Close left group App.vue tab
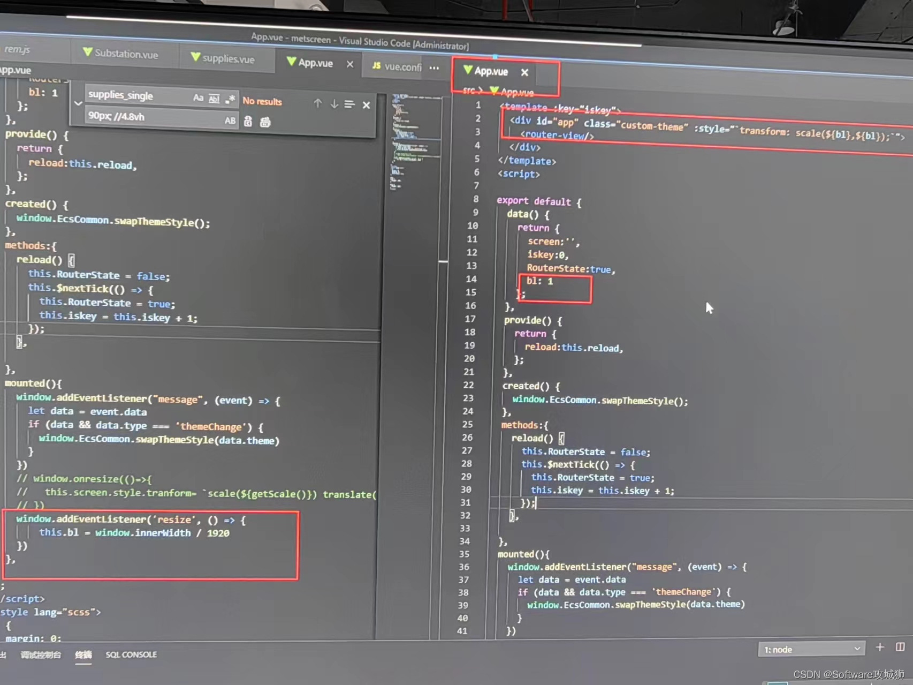 tap(350, 64)
